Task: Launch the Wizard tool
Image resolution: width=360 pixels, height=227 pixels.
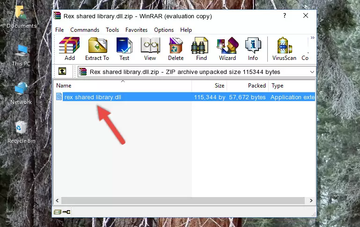Action: 228,49
